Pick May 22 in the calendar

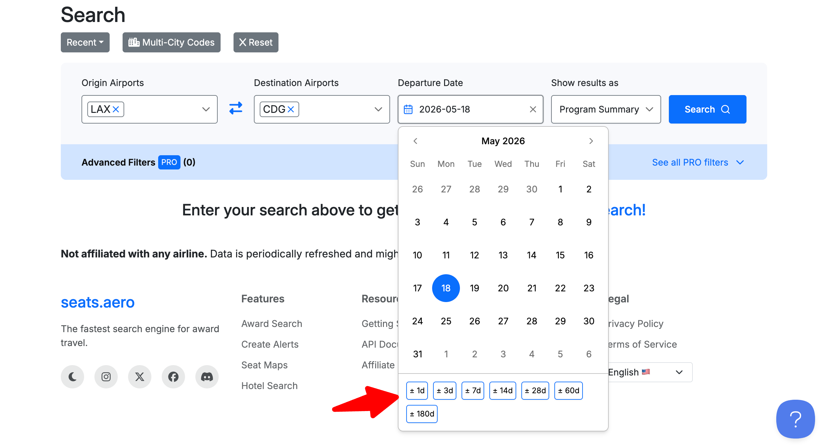[x=560, y=288]
